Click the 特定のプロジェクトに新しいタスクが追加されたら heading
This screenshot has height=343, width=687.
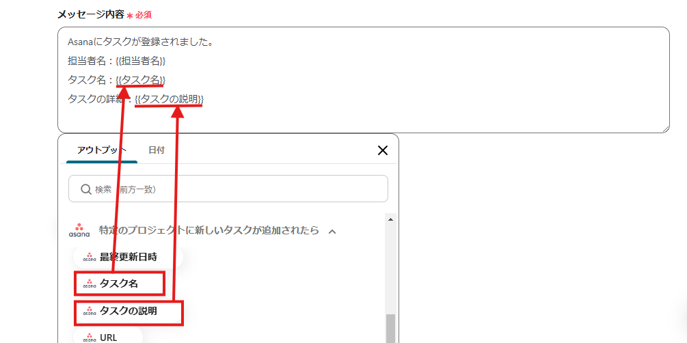click(209, 230)
